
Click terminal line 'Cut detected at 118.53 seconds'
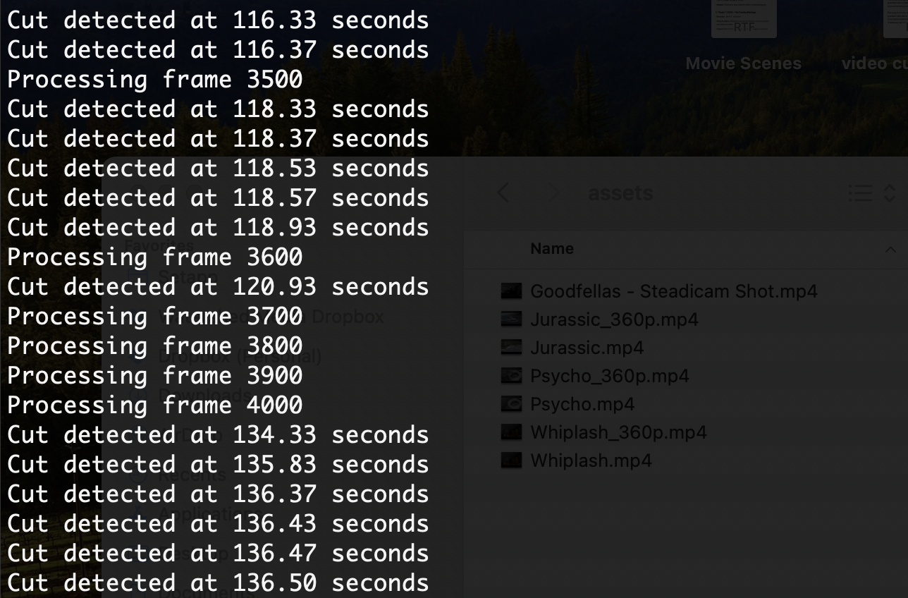[218, 169]
